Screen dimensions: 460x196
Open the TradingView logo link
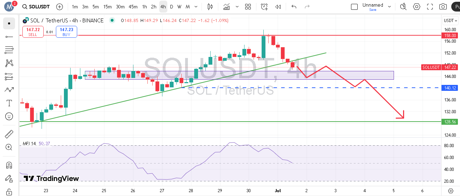click(51, 179)
